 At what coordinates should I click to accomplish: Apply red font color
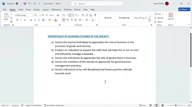tap(55, 20)
